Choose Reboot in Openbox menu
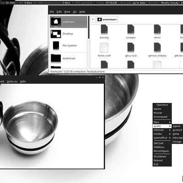The image size is (183, 183). 162,161
